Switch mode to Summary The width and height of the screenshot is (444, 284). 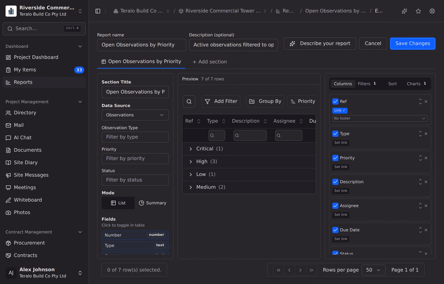[x=152, y=203]
